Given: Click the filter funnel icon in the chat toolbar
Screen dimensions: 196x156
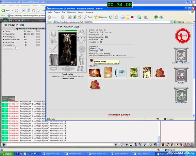Looking at the screenshot, I should [126, 145].
